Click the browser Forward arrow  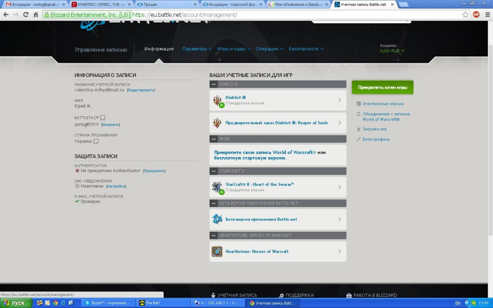pos(16,15)
